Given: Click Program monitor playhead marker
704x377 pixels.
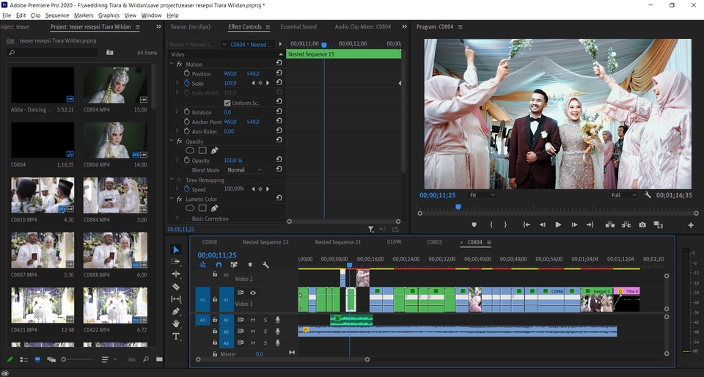Looking at the screenshot, I should [458, 207].
